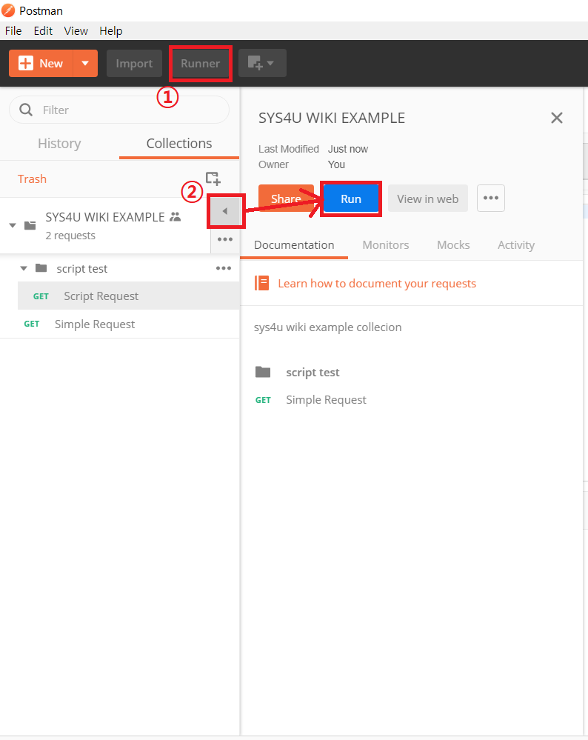Open the View menu
This screenshot has width=588, height=740.
tap(76, 30)
